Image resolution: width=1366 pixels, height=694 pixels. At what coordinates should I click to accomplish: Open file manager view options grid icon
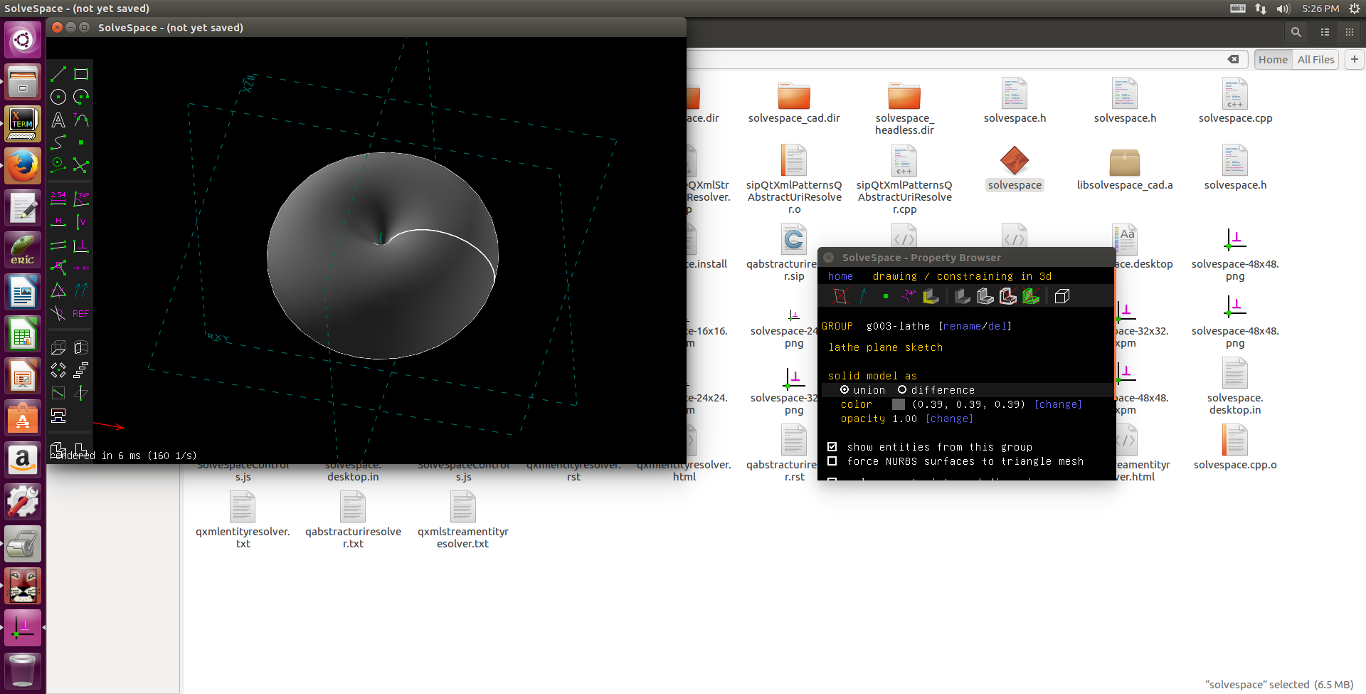(x=1349, y=32)
